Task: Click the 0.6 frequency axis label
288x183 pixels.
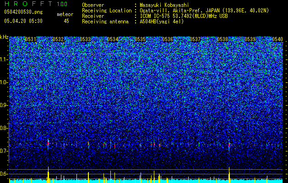Action: [4, 174]
